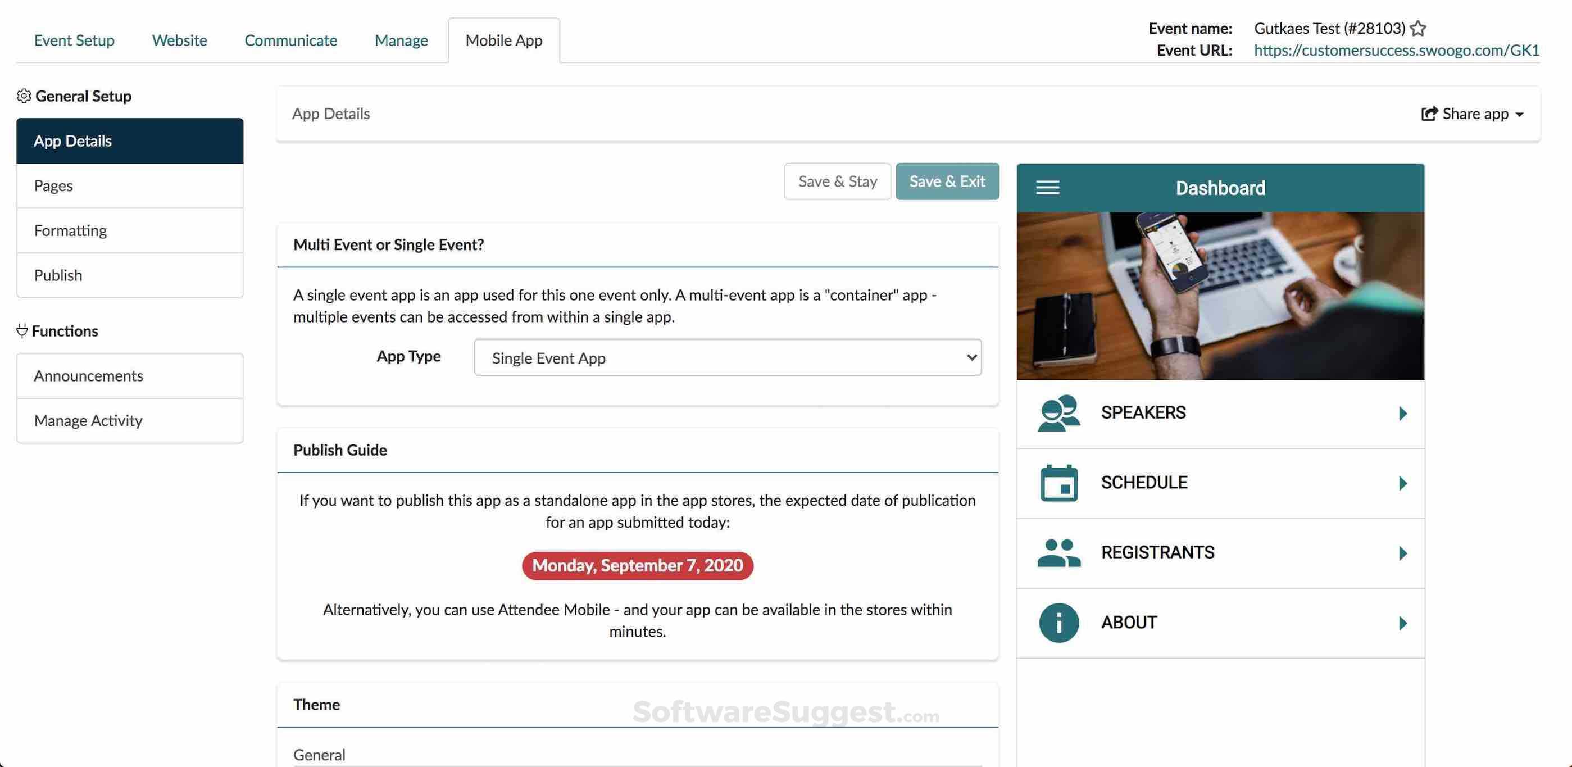Switch to the Communicate tab
The width and height of the screenshot is (1572, 767).
coord(291,40)
